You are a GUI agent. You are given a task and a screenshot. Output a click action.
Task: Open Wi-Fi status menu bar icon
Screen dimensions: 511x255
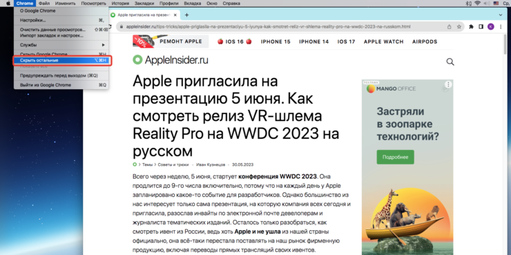(x=477, y=3)
